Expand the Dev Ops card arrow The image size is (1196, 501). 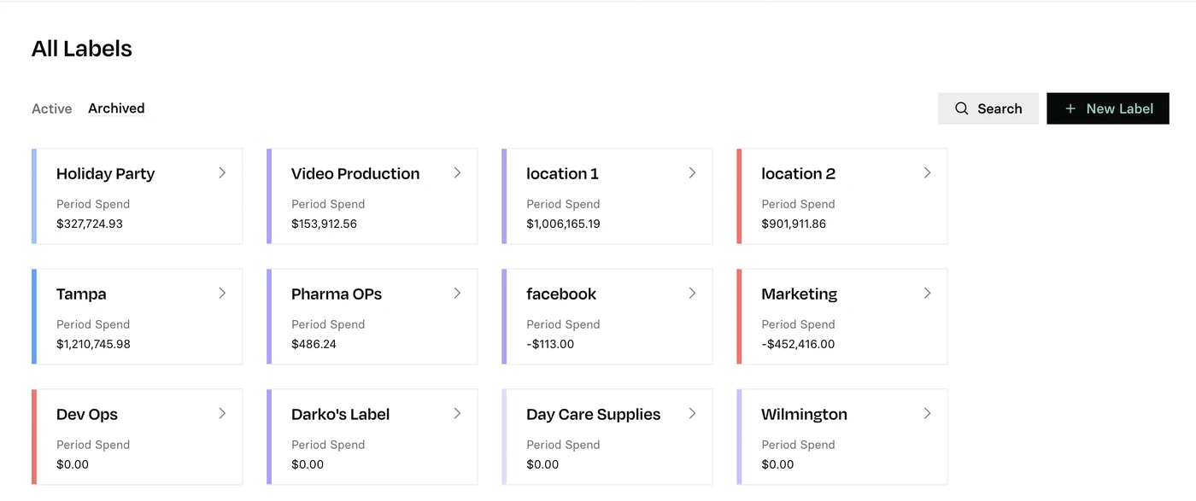pos(222,413)
